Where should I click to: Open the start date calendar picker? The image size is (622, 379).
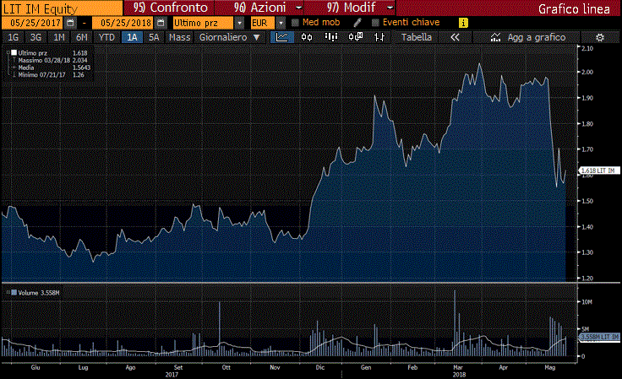[x=70, y=22]
